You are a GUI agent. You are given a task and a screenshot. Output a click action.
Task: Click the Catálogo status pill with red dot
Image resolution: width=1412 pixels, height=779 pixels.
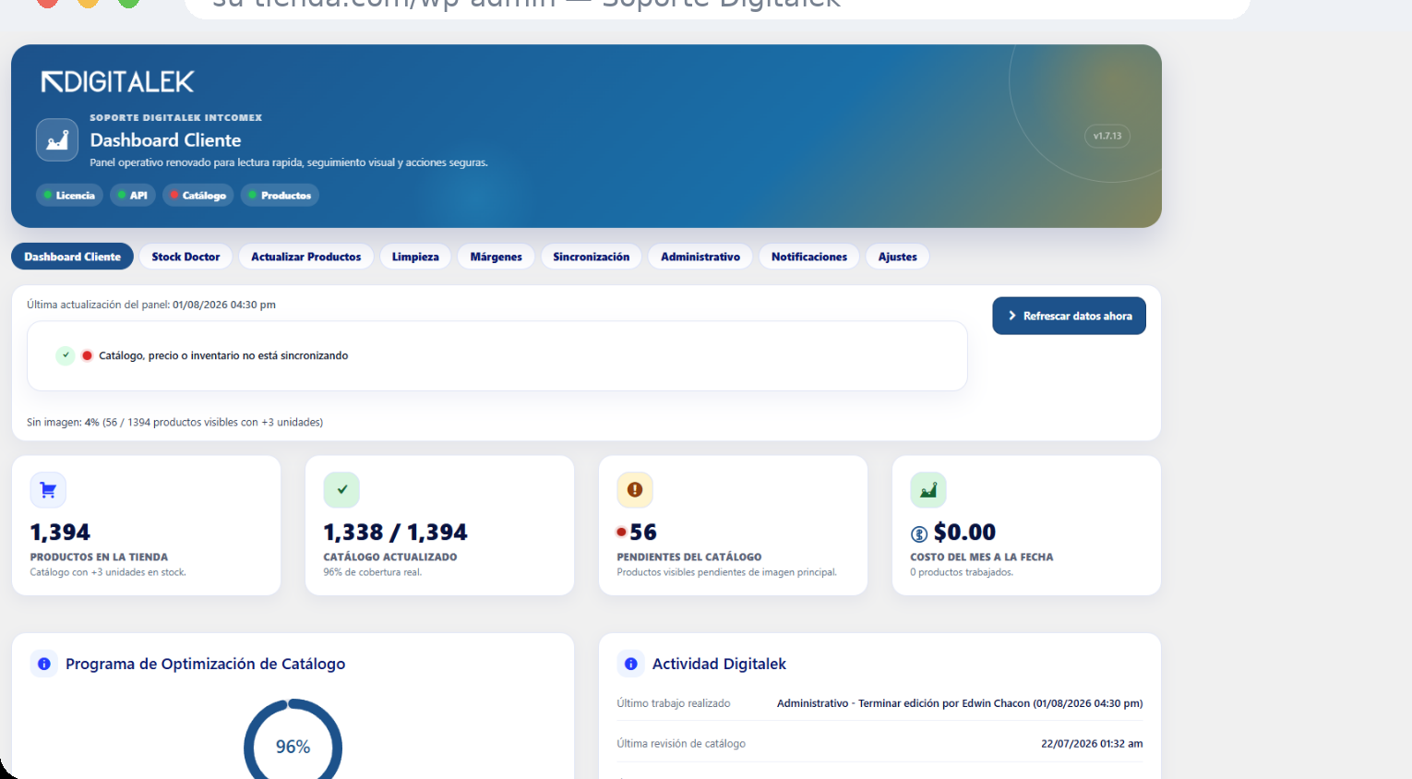[198, 196]
